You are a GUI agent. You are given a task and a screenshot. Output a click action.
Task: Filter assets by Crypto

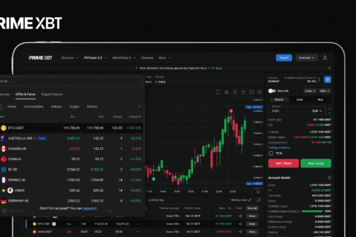(74, 107)
